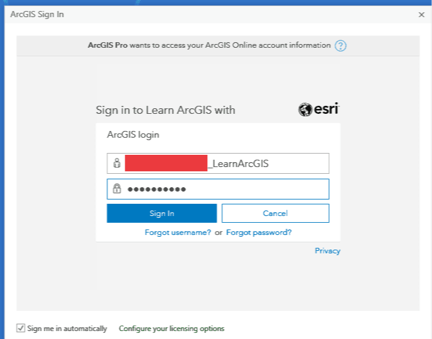Click the Sign in to Learn ArcGIS with heading
Image resolution: width=432 pixels, height=339 pixels.
(166, 110)
